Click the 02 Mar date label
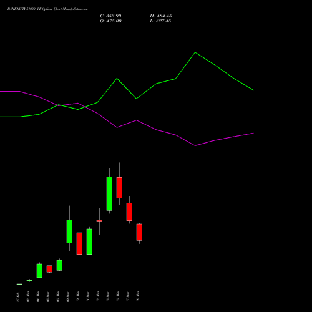 [x=28, y=297]
